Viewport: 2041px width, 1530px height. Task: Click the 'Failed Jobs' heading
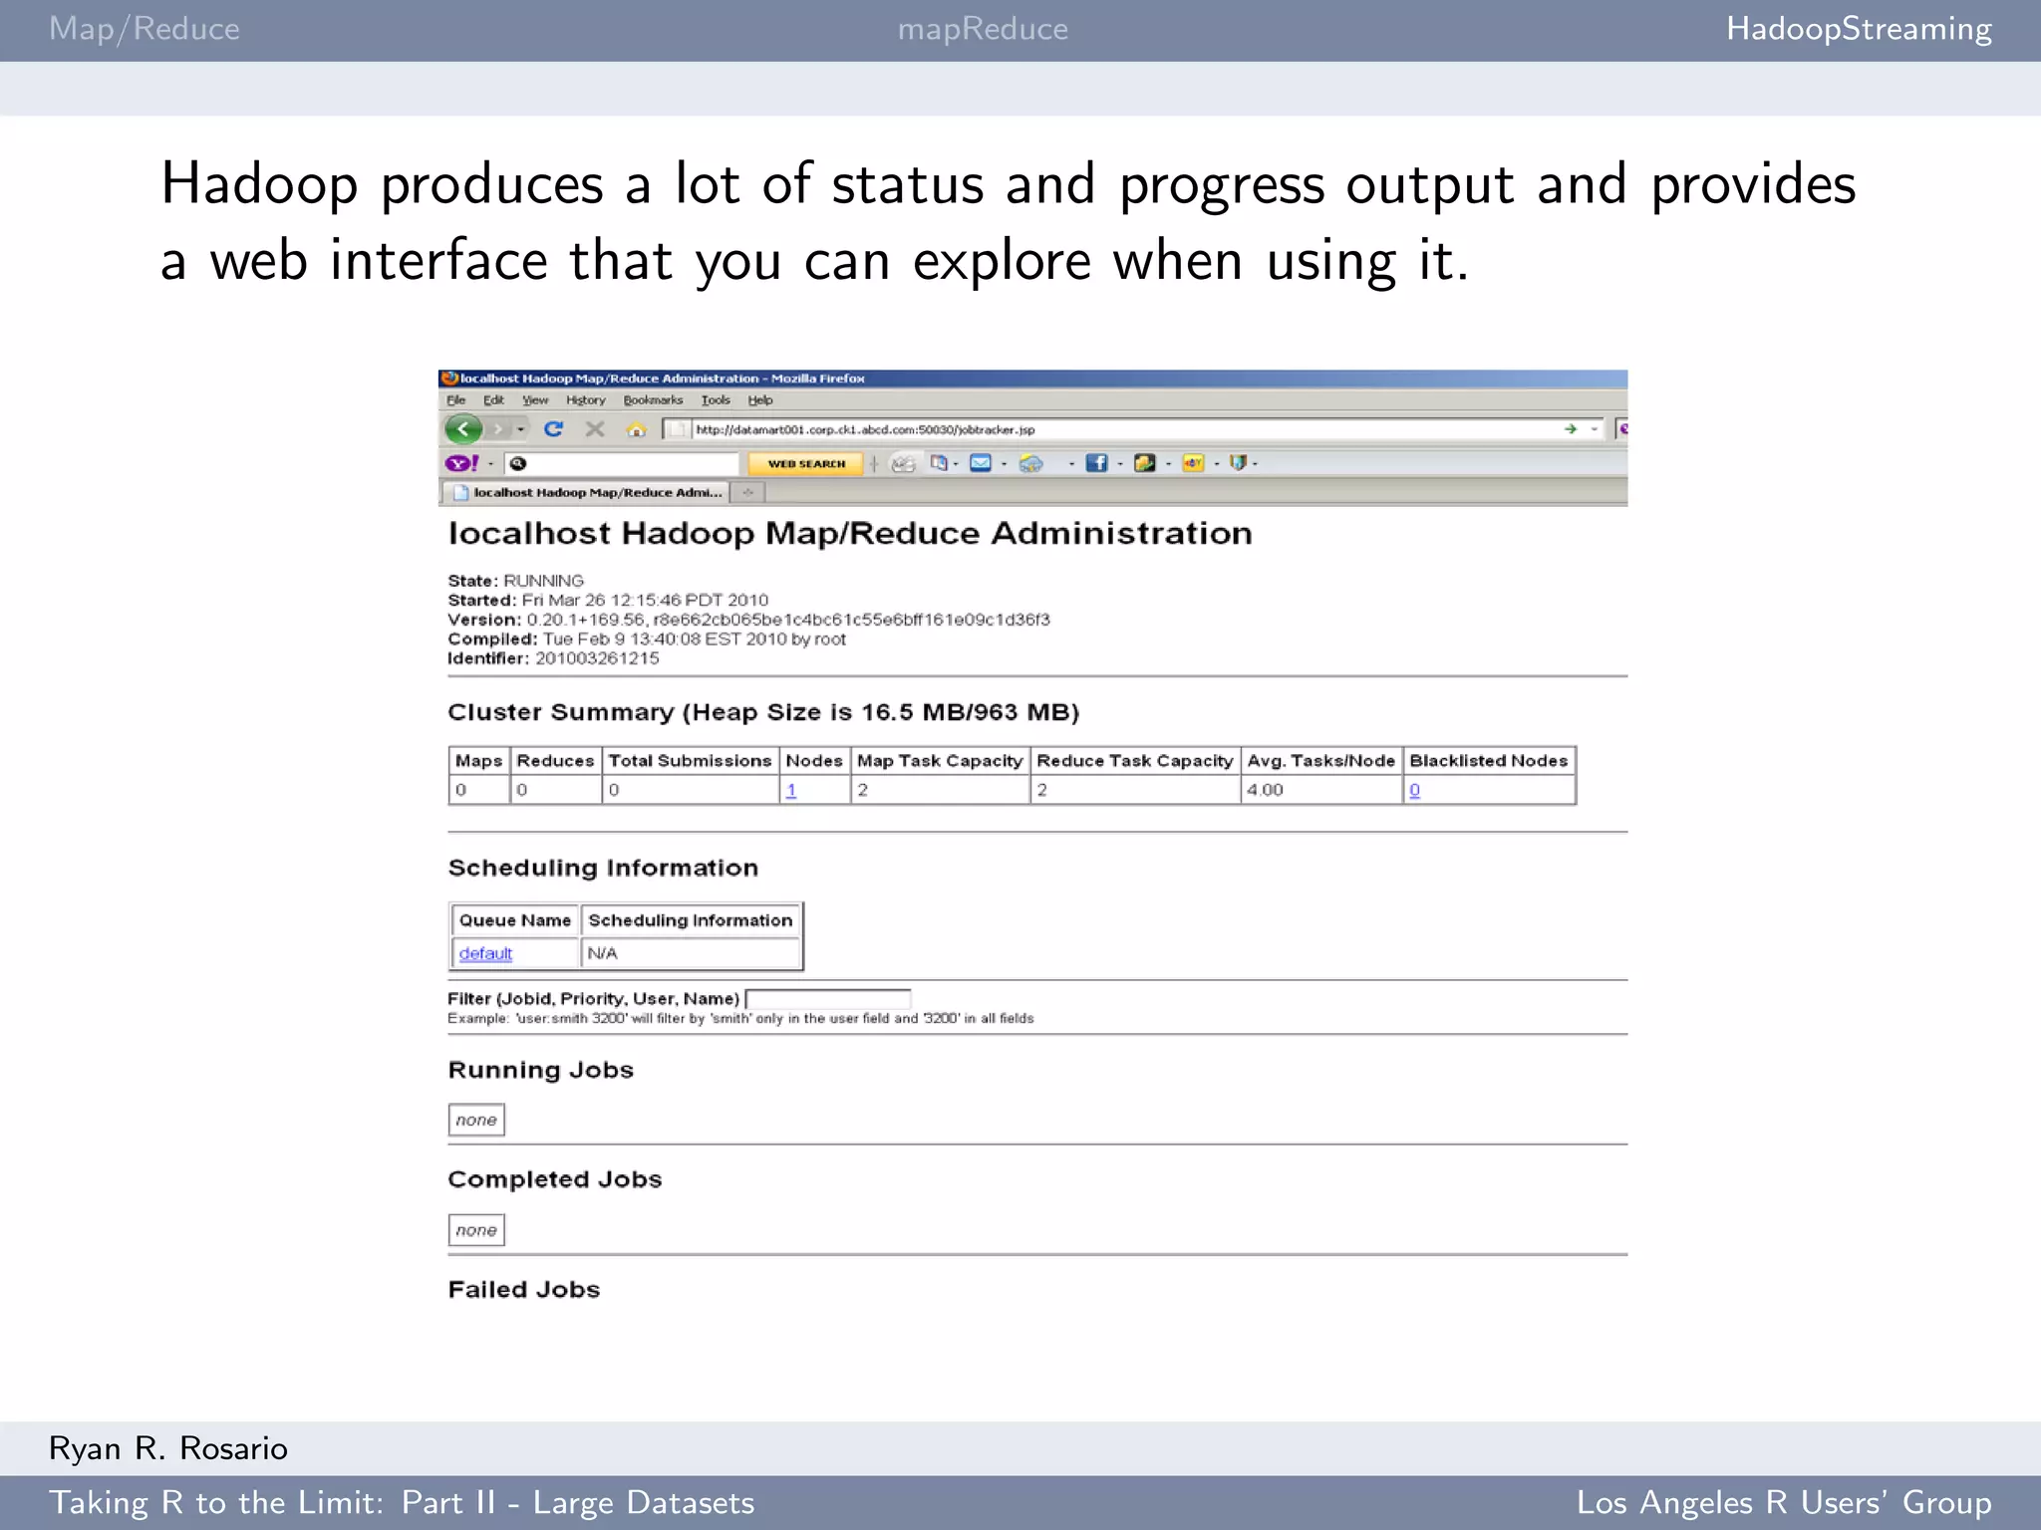(x=524, y=1290)
